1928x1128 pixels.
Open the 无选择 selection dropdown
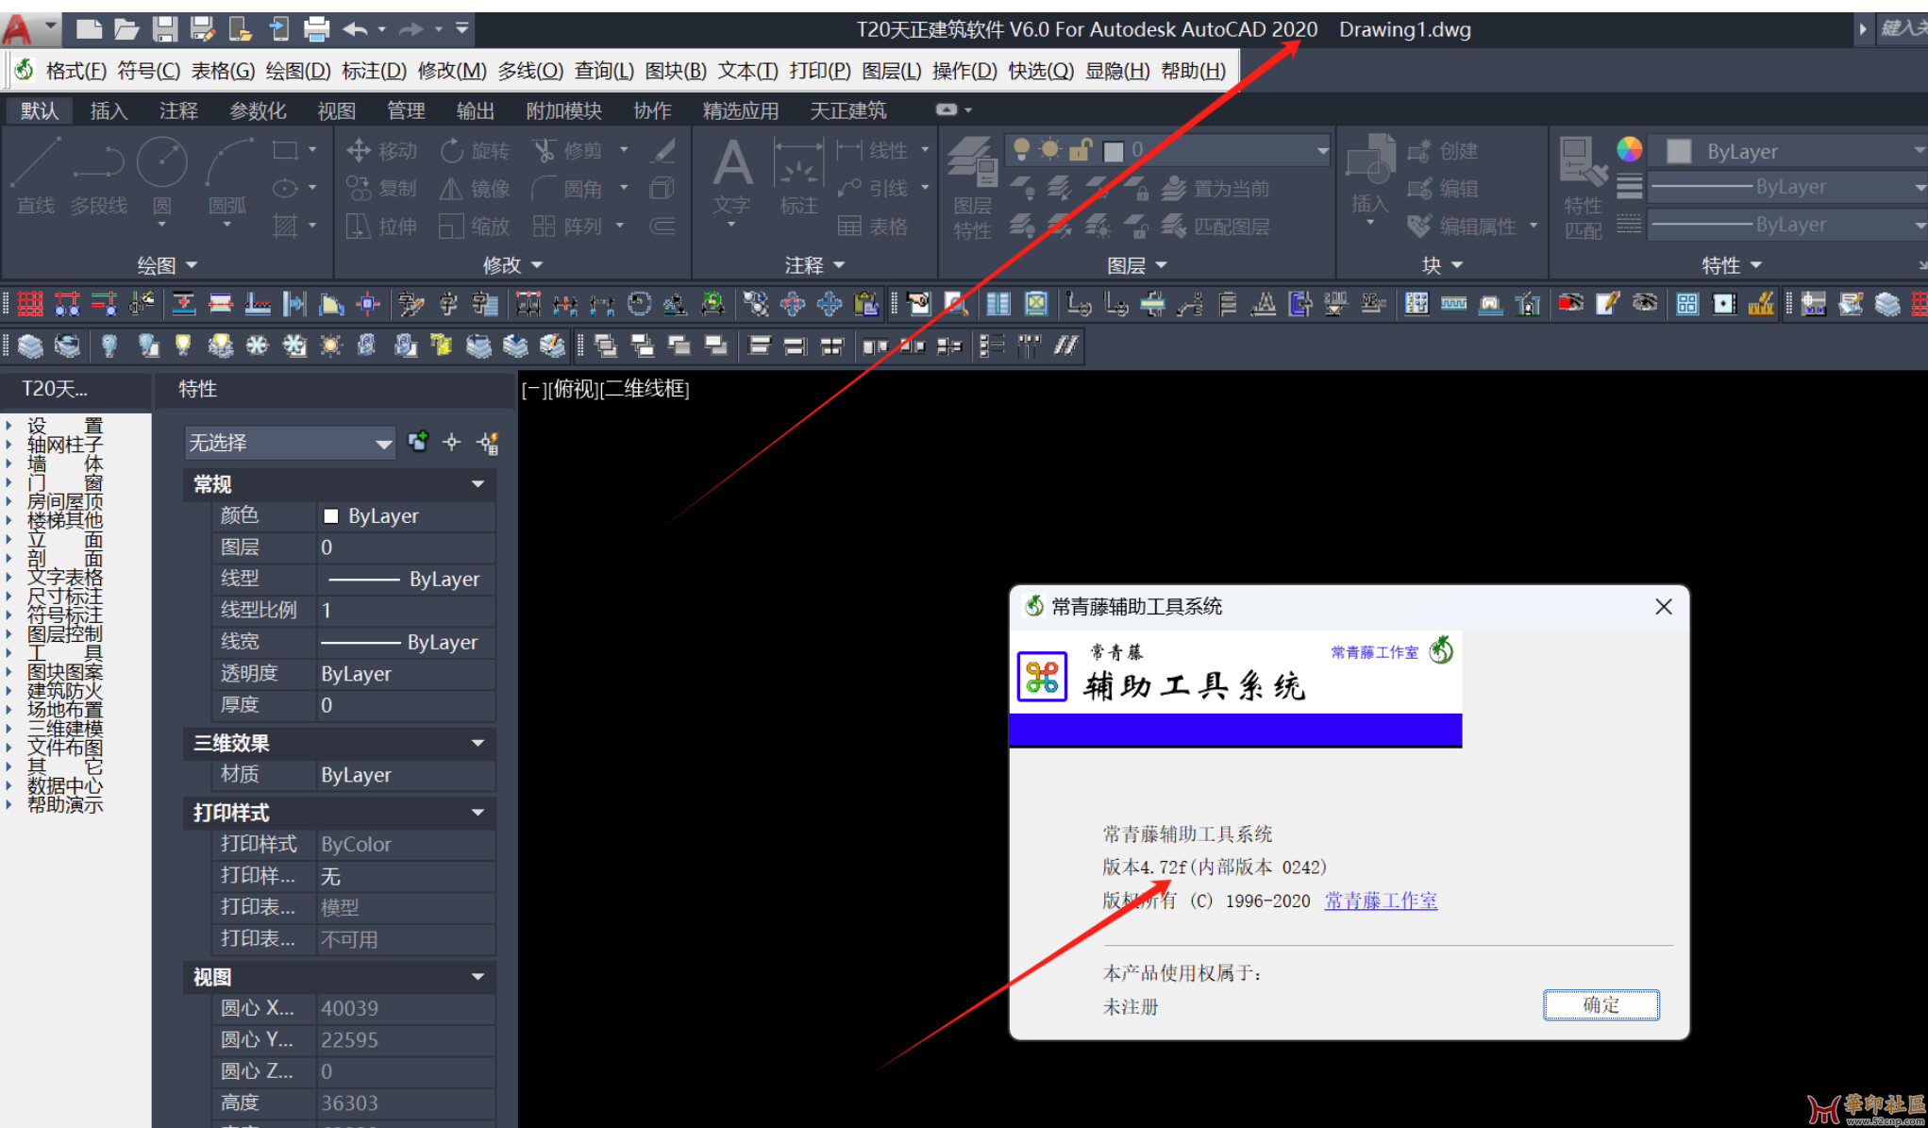tap(290, 443)
